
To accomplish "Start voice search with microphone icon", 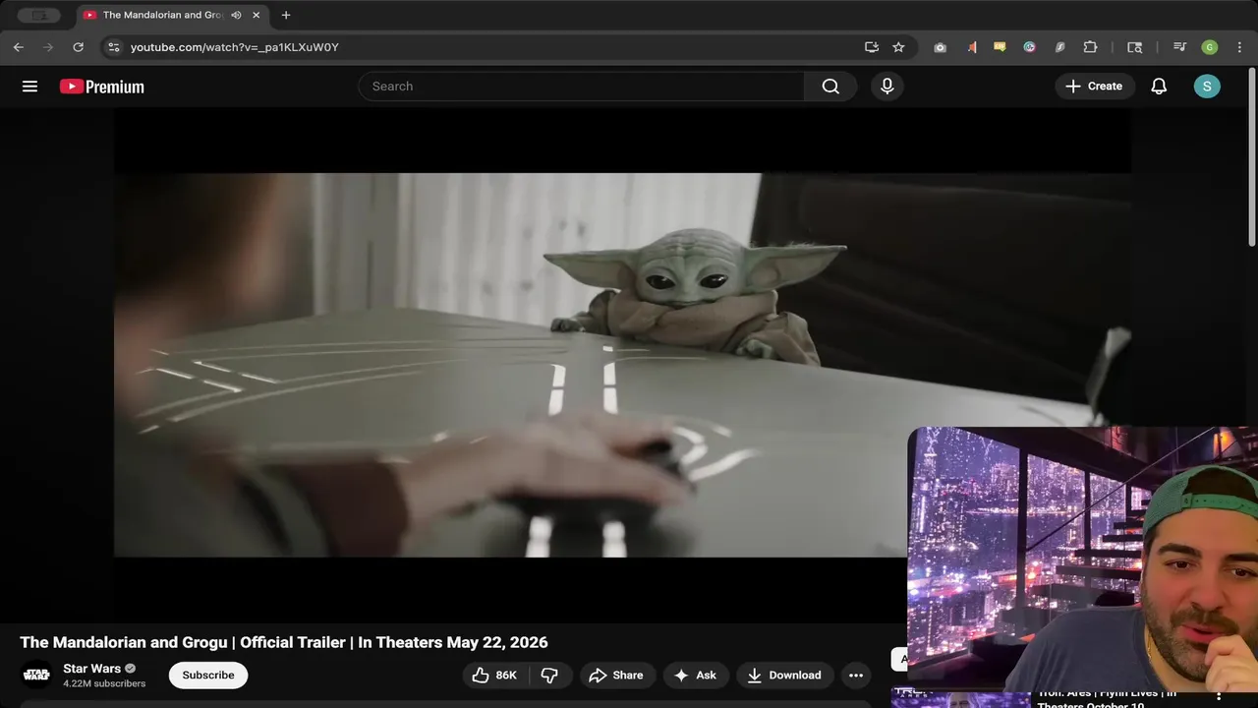I will coord(886,87).
